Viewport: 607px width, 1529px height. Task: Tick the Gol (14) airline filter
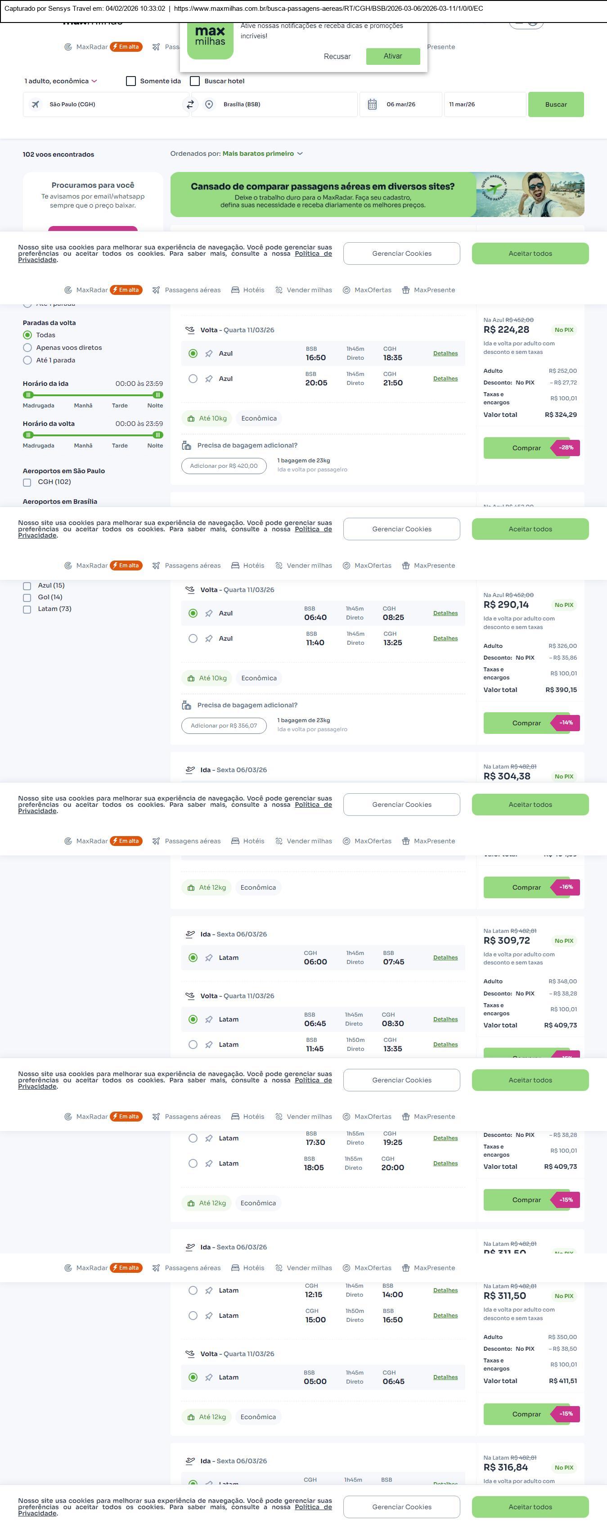(x=27, y=598)
